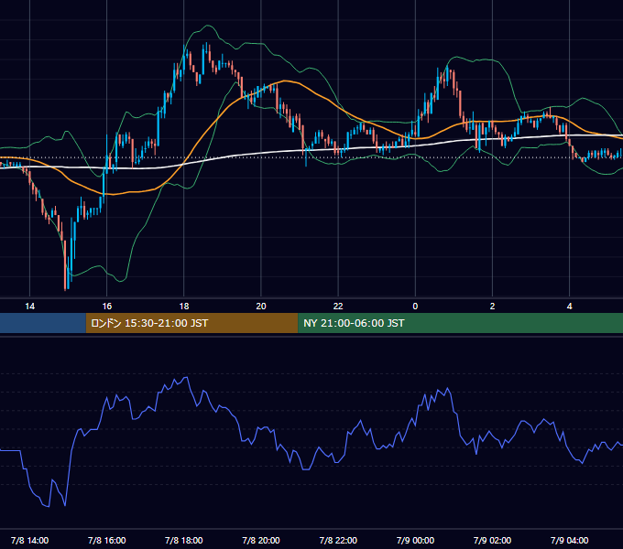Viewport: 623px width, 549px height.
Task: Click the blue session bar before the London session
Action: click(43, 323)
